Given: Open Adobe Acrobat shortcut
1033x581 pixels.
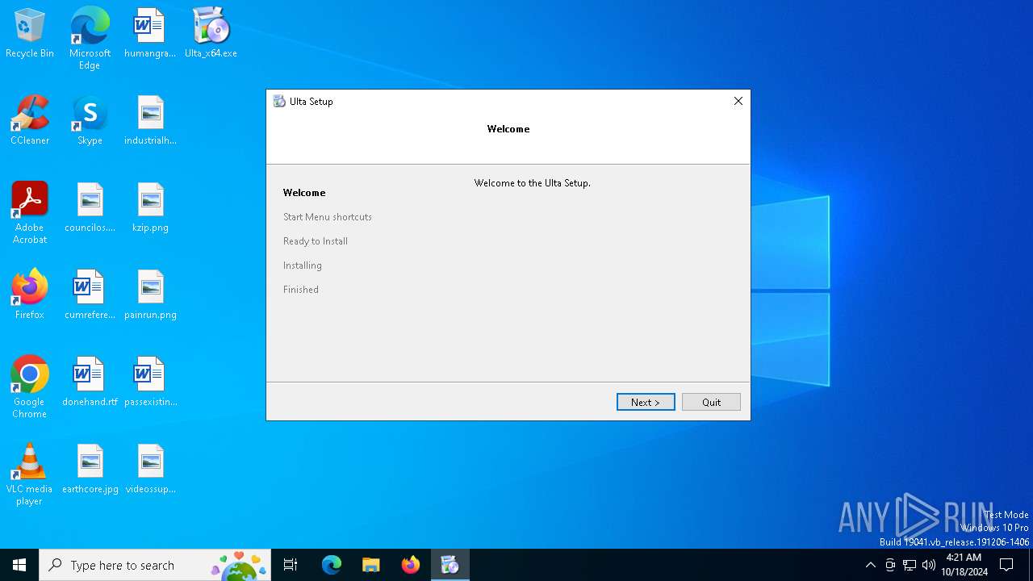Looking at the screenshot, I should pyautogui.click(x=30, y=213).
